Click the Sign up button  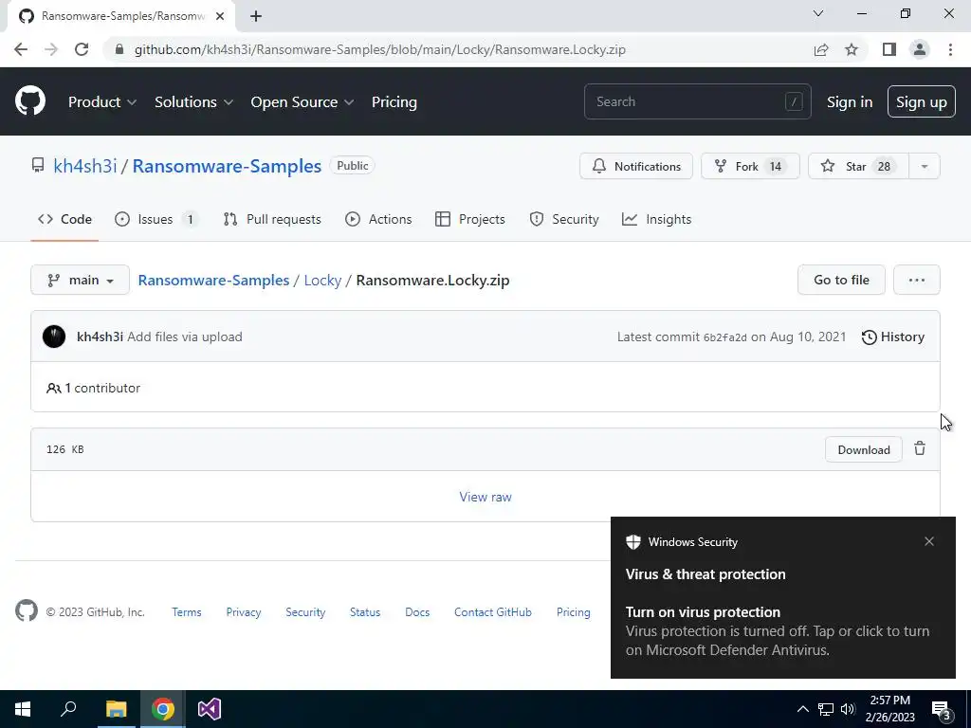[922, 101]
